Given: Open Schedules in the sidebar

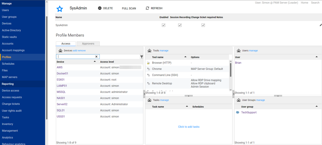Looking at the screenshot, I should (8, 64).
